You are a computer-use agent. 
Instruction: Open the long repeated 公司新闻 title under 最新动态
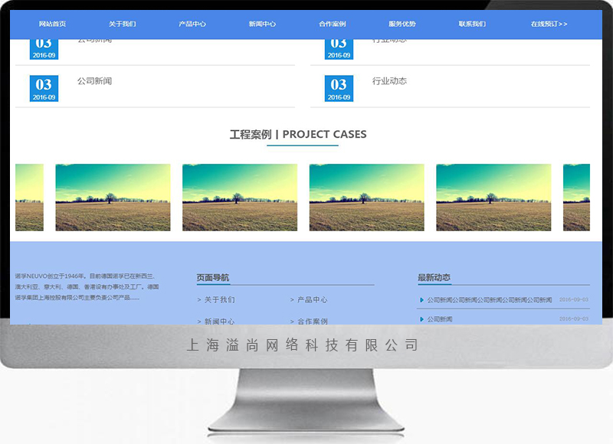tap(489, 300)
